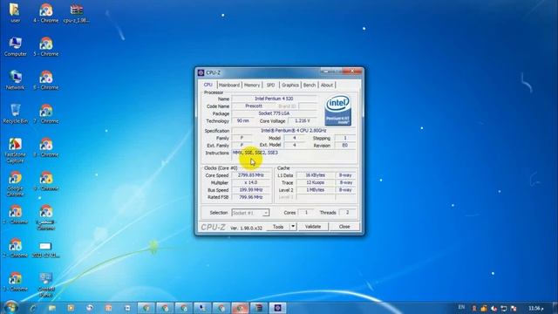Activate the CPU-Z taskbar button
The image size is (558, 314).
277,308
